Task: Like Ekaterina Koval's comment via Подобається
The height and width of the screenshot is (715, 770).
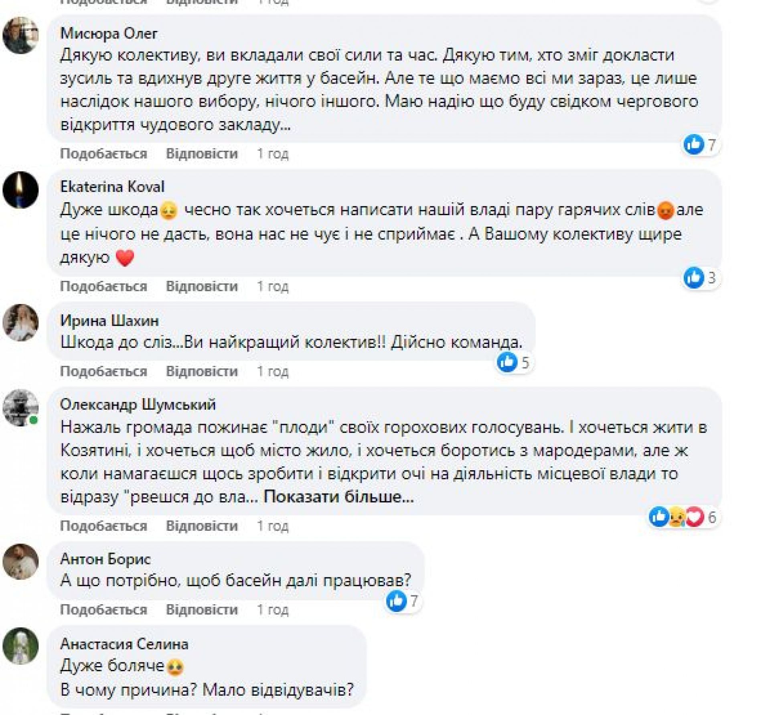Action: pyautogui.click(x=103, y=286)
